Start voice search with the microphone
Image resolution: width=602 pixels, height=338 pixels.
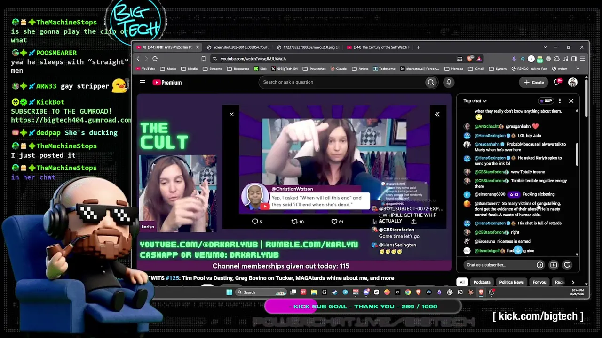click(x=449, y=82)
